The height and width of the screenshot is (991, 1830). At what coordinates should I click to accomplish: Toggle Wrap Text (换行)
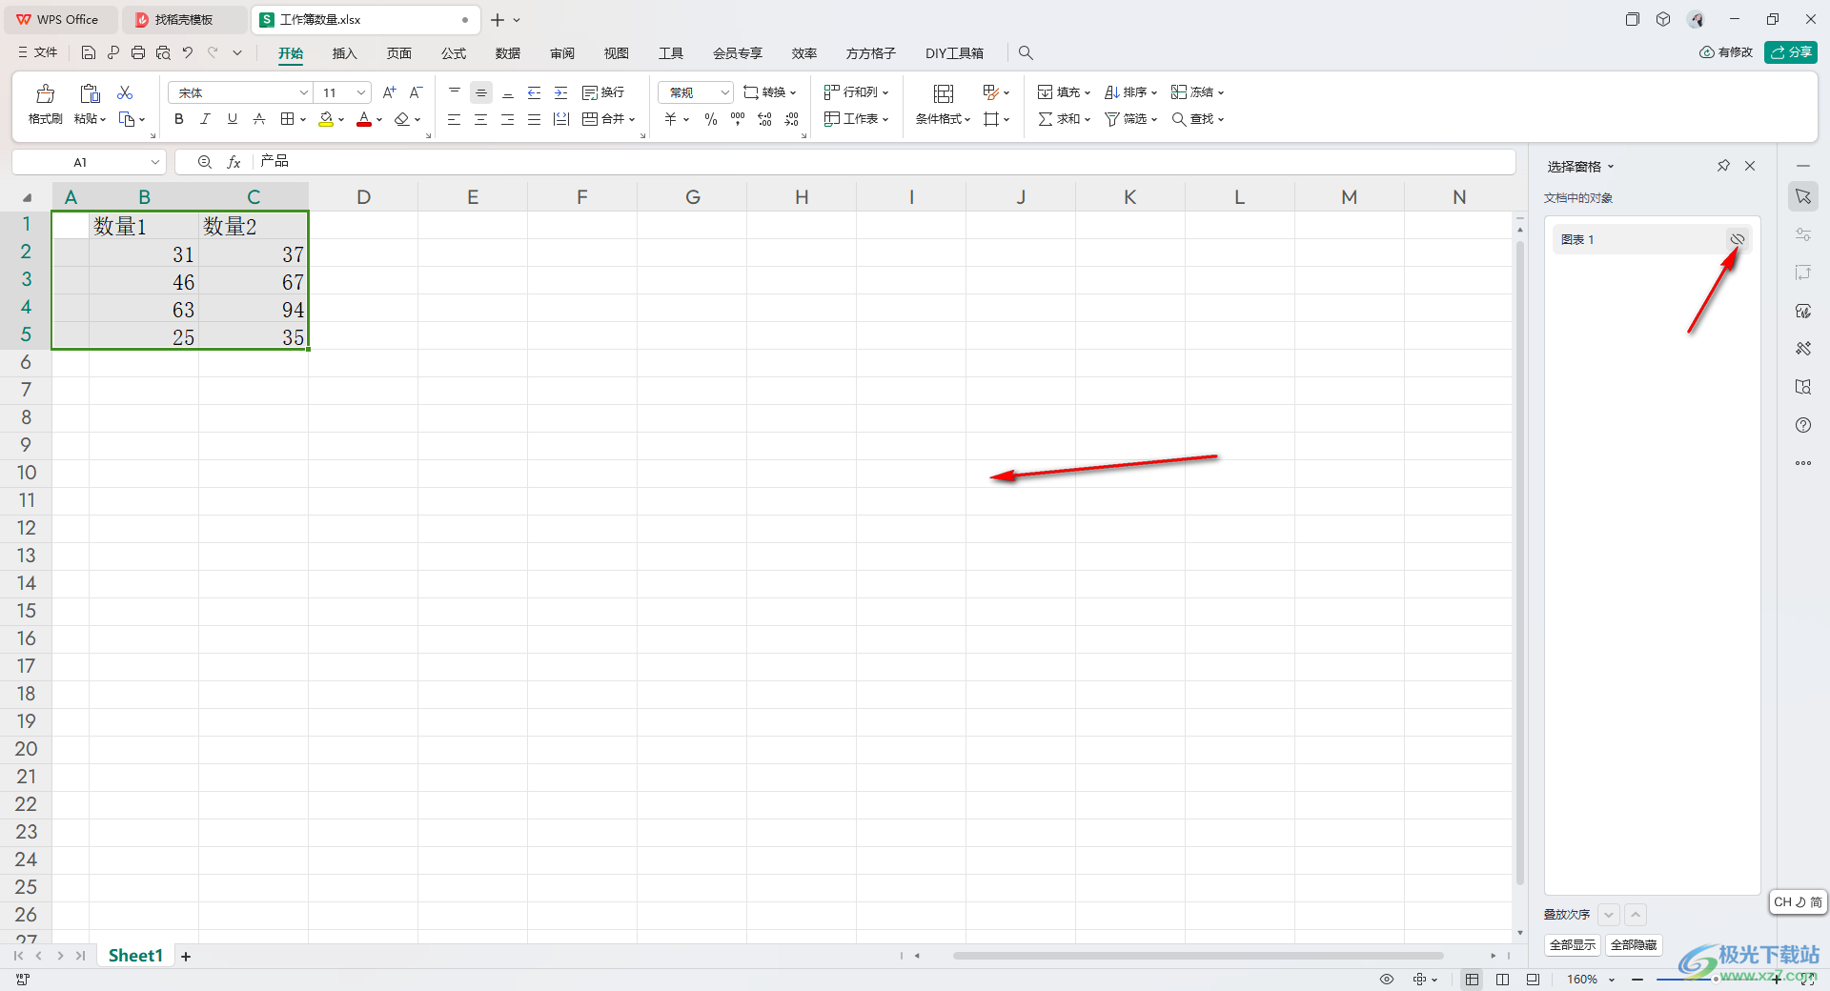pyautogui.click(x=602, y=92)
